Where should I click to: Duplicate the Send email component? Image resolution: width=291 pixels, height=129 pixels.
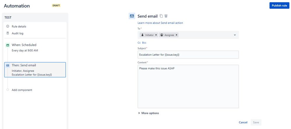click(161, 16)
